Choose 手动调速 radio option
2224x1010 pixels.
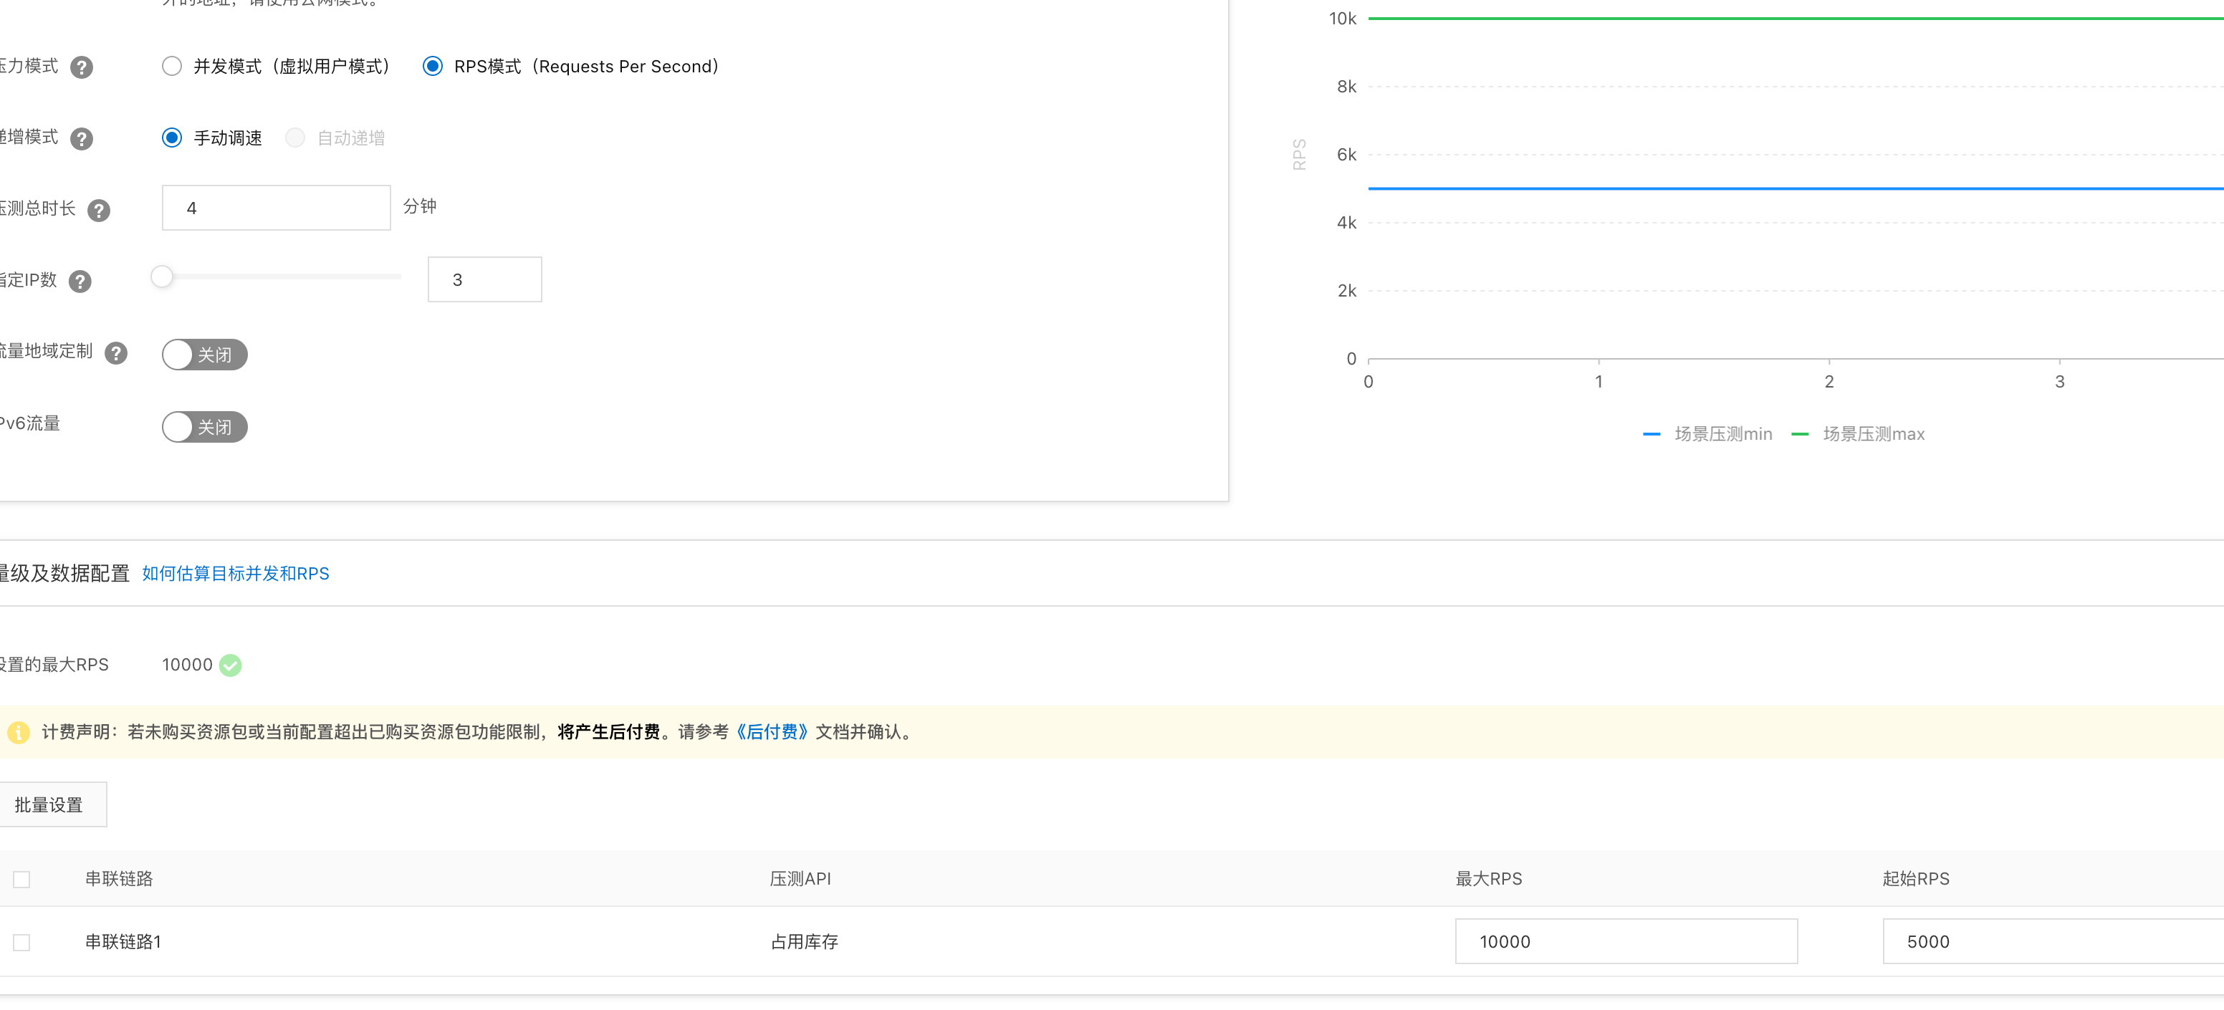[x=172, y=138]
